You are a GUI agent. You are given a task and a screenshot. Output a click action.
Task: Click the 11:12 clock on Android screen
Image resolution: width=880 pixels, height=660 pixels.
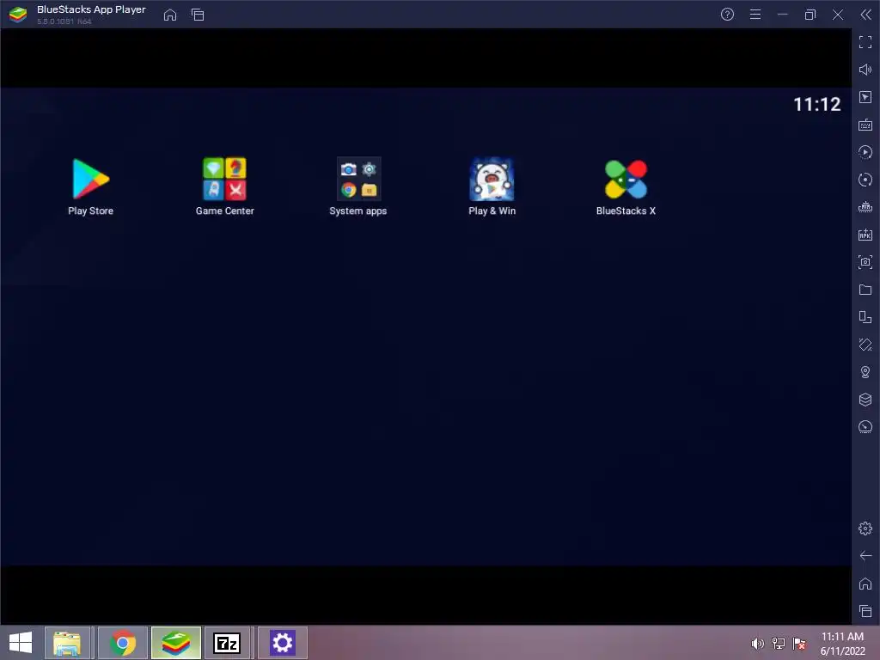(816, 104)
